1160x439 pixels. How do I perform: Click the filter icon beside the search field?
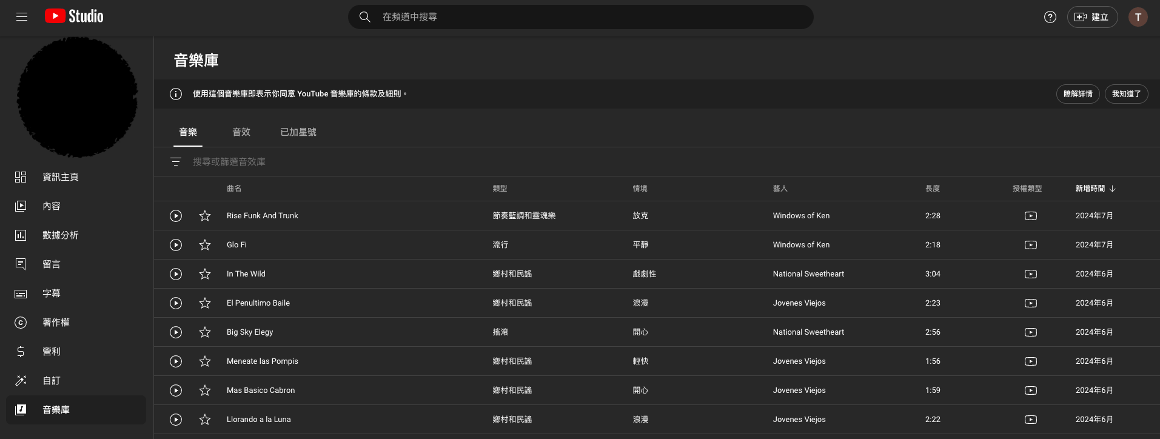(x=176, y=162)
